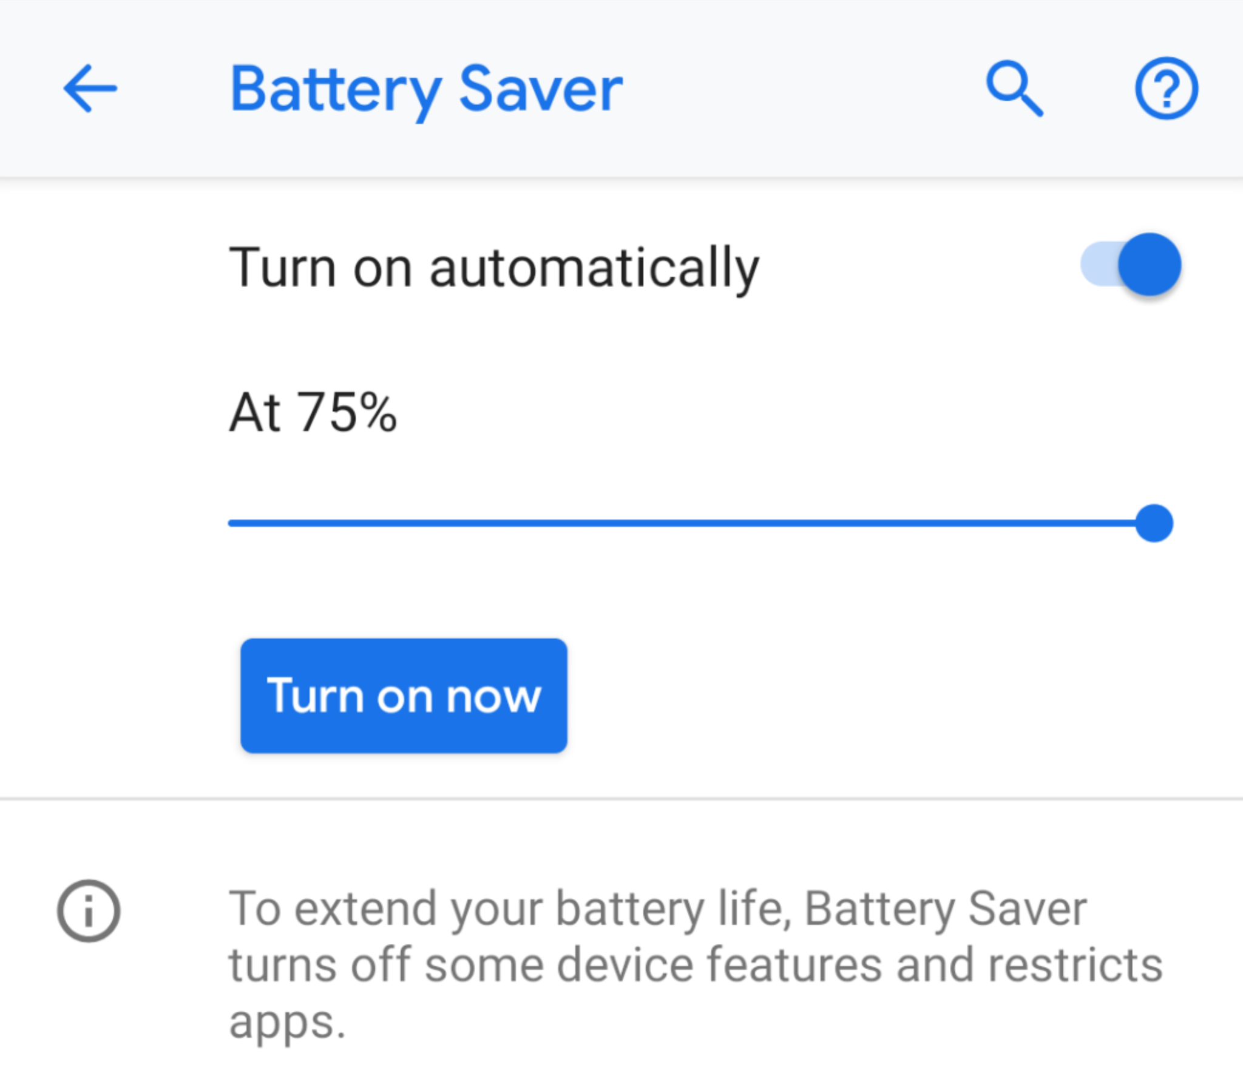
Task: Select the Battery Saver title text
Action: pyautogui.click(x=426, y=91)
